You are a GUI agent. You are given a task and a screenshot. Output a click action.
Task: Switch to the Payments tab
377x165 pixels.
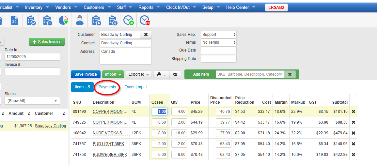click(107, 87)
